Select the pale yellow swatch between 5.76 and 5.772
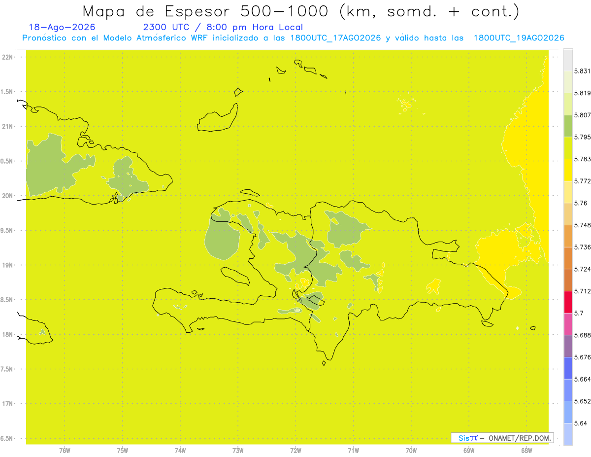The height and width of the screenshot is (457, 591). click(568, 192)
